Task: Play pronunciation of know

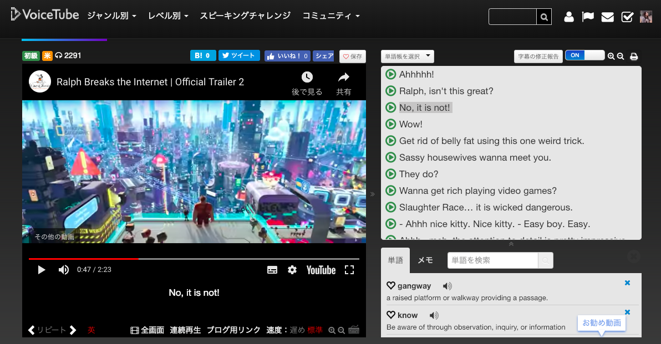Action: point(434,315)
